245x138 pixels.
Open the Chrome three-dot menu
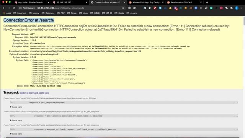click(242, 8)
